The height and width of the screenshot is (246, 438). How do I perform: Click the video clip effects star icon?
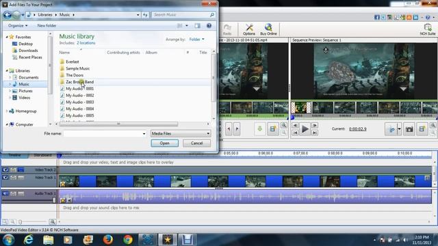[62, 184]
